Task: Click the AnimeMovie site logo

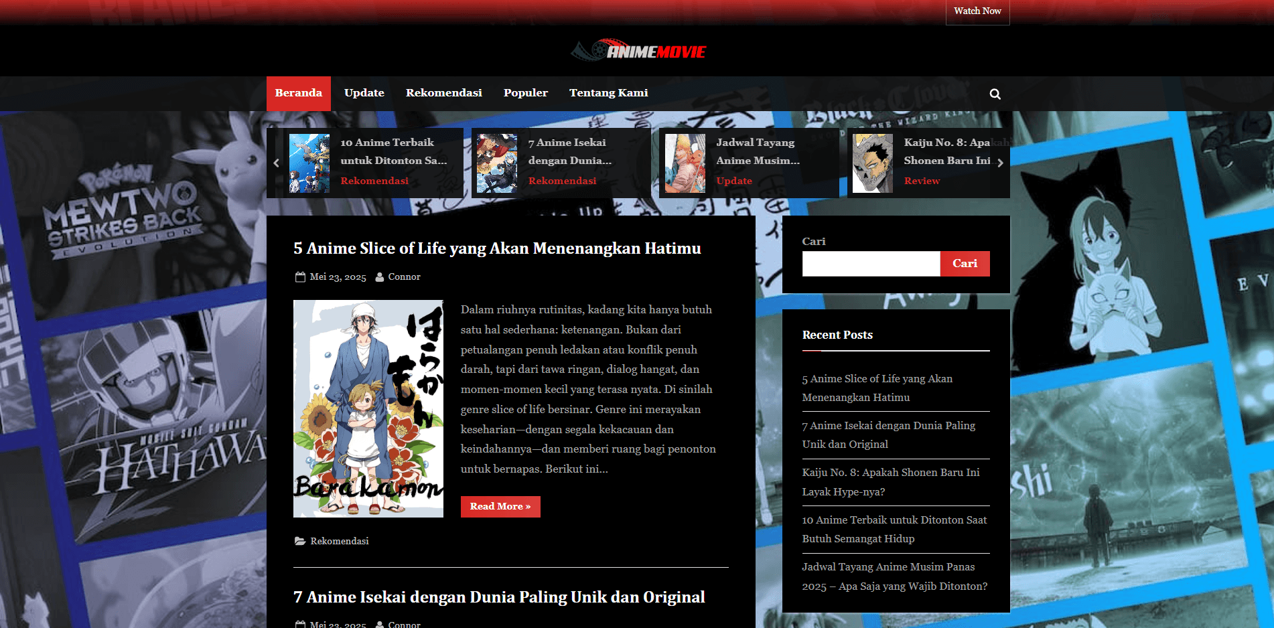Action: [638, 50]
